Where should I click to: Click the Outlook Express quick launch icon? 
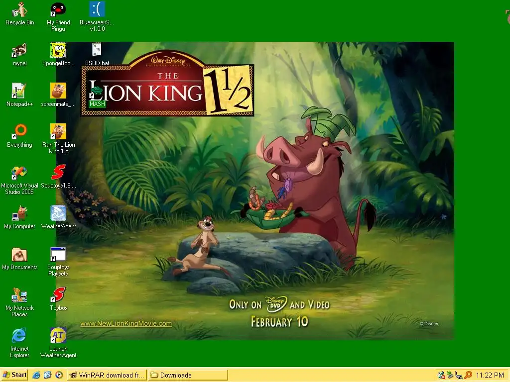coord(47,375)
